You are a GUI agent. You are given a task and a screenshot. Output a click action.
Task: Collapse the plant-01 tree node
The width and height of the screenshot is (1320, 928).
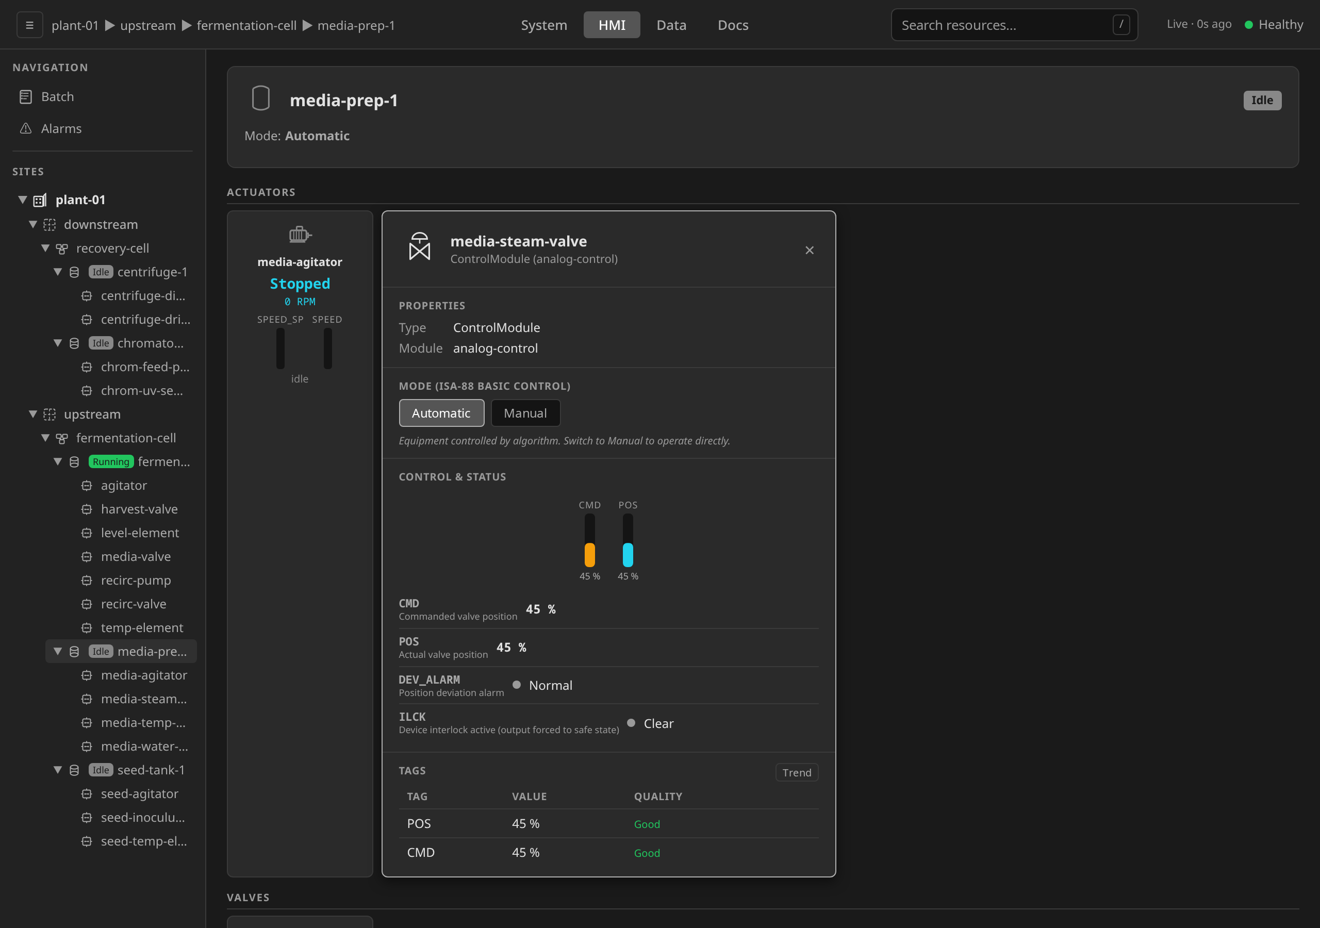coord(22,200)
